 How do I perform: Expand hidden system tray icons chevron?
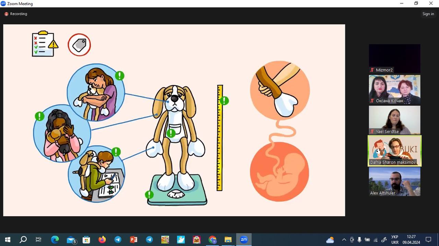pos(344,239)
